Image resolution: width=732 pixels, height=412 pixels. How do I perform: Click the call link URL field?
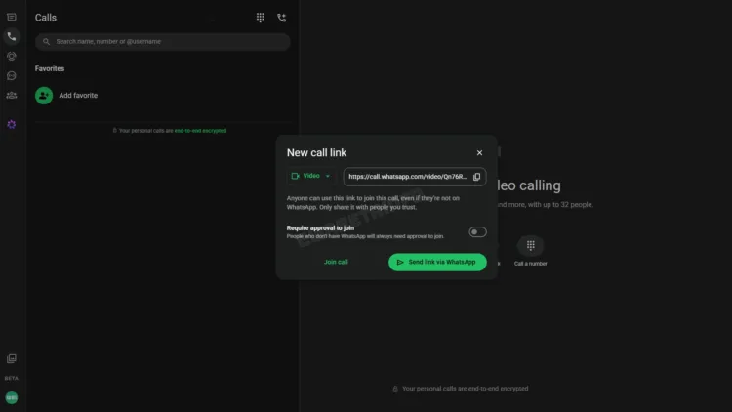coord(415,177)
